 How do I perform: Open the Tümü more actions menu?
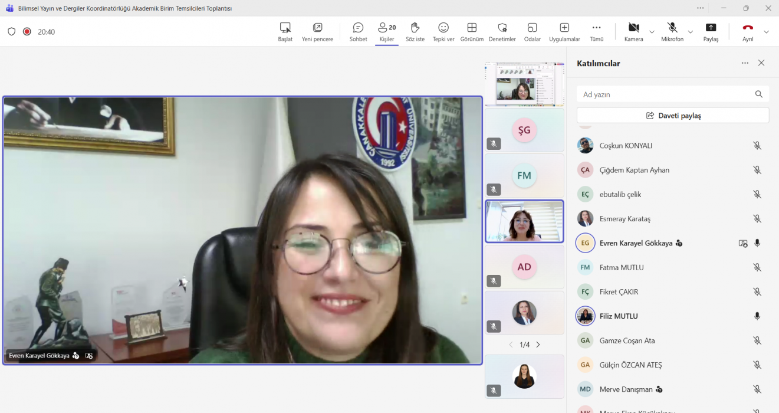point(596,32)
